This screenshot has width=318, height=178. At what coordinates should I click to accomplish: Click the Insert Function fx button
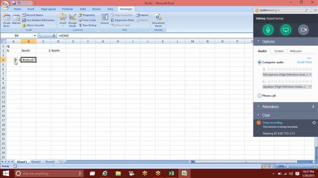click(x=54, y=36)
